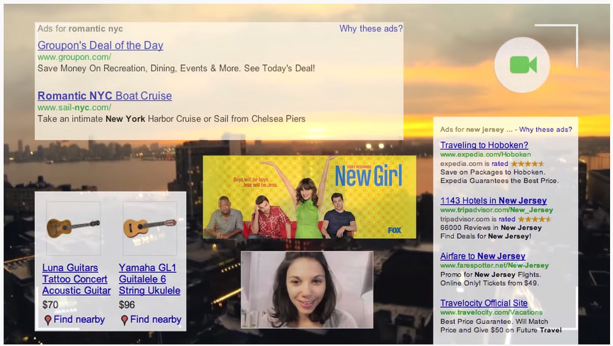
Task: Click '66000 Reviews in New Jersey' text
Action: pos(491,228)
